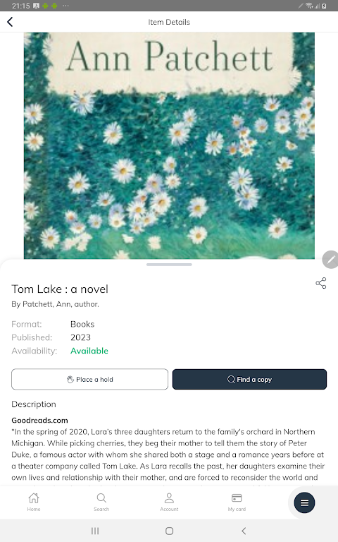Place a hold on Tom Lake
Image resolution: width=338 pixels, height=542 pixels.
coord(89,379)
